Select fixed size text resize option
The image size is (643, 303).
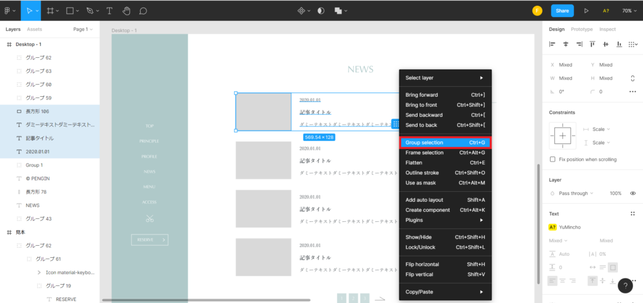[x=613, y=267]
